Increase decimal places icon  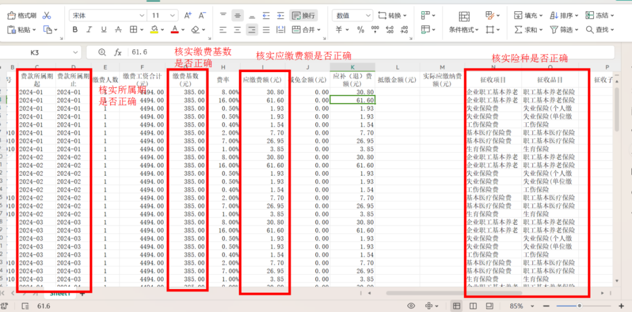point(390,29)
